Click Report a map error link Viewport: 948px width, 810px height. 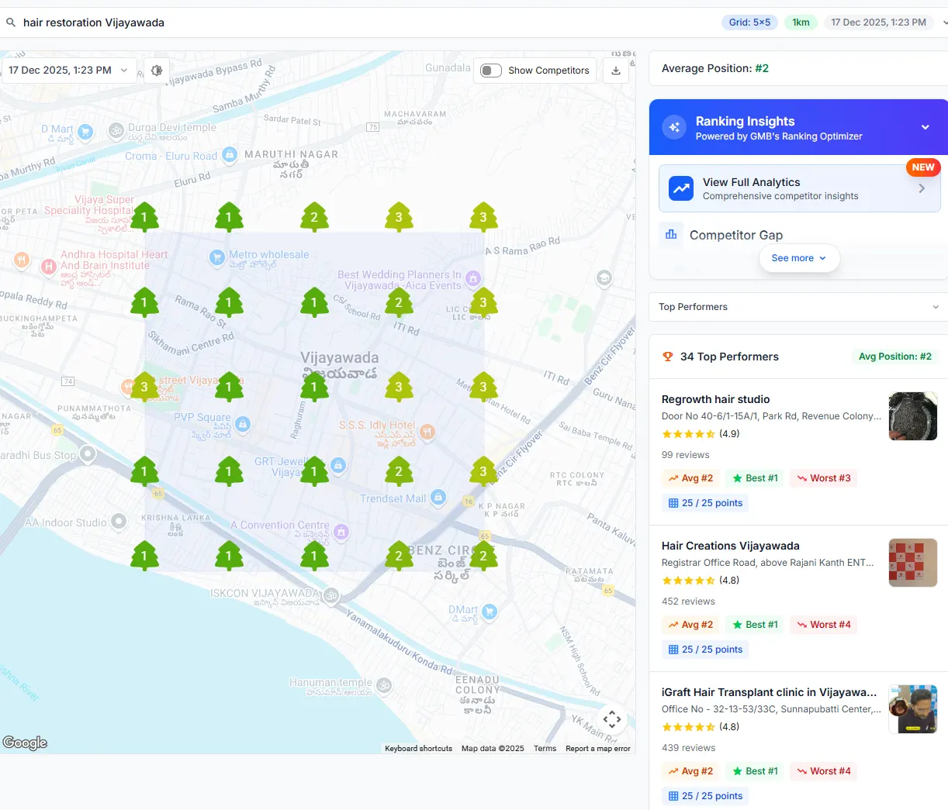[597, 749]
